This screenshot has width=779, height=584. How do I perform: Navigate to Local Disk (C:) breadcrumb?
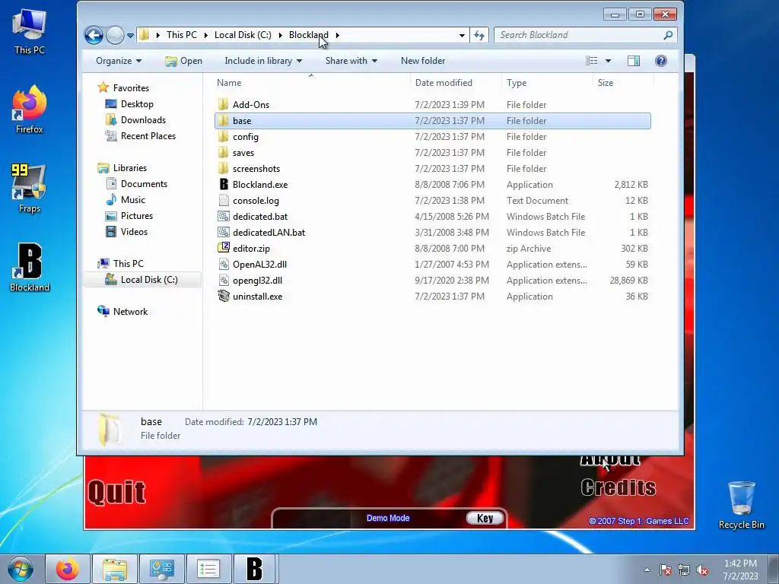[243, 35]
